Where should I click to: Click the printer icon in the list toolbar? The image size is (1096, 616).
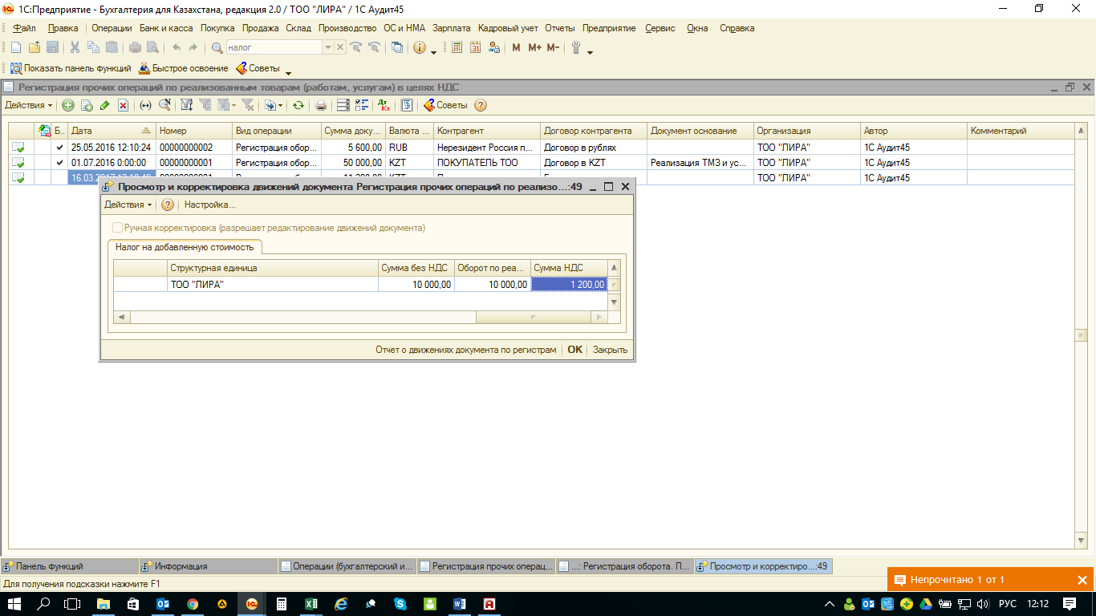pos(321,105)
